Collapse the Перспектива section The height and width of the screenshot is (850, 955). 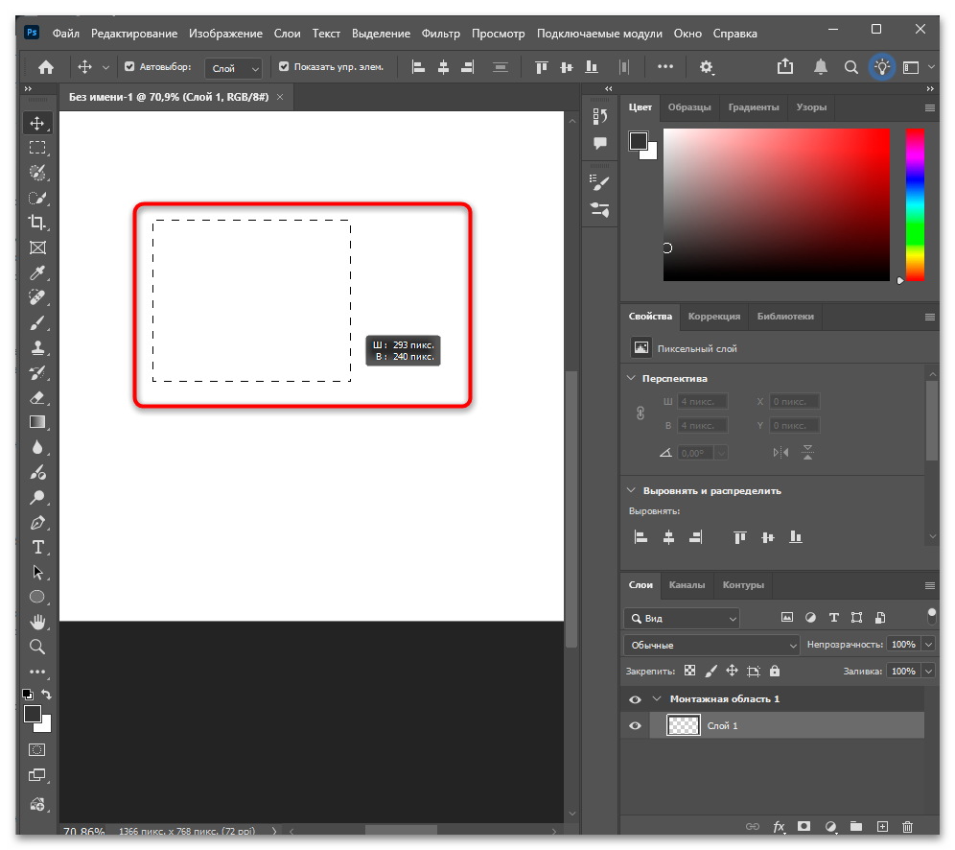[x=632, y=378]
